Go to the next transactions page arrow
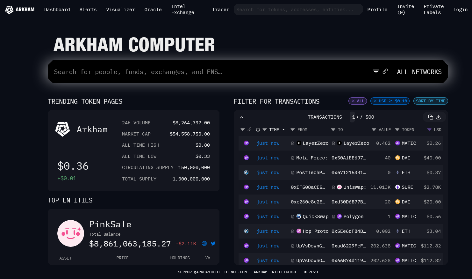This screenshot has width=472, height=279. pos(357,117)
